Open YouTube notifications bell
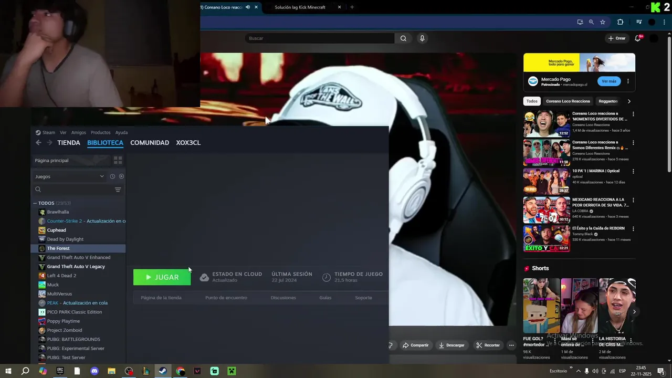 638,38
